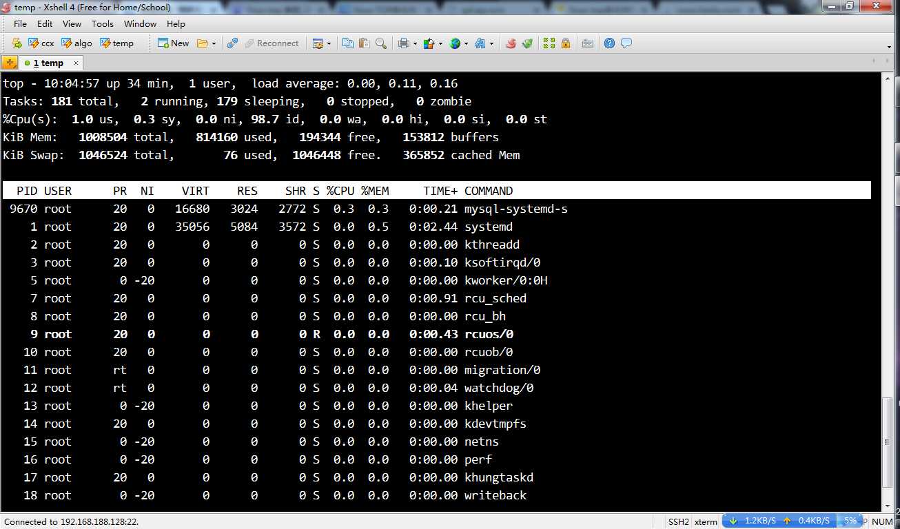The image size is (900, 529).
Task: Click the orange new tab plus button
Action: click(x=10, y=63)
